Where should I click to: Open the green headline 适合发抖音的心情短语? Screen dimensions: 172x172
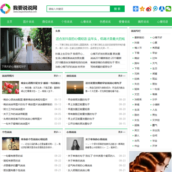90,39
